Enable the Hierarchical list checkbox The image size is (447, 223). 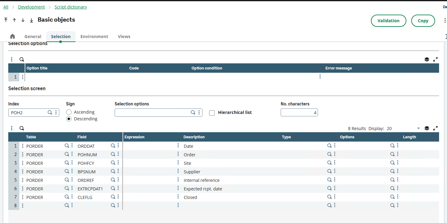[x=212, y=113]
